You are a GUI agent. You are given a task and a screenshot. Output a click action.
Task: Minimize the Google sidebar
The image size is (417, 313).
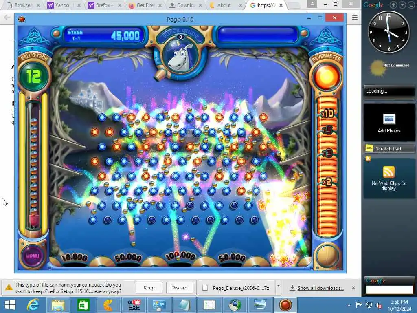[411, 5]
